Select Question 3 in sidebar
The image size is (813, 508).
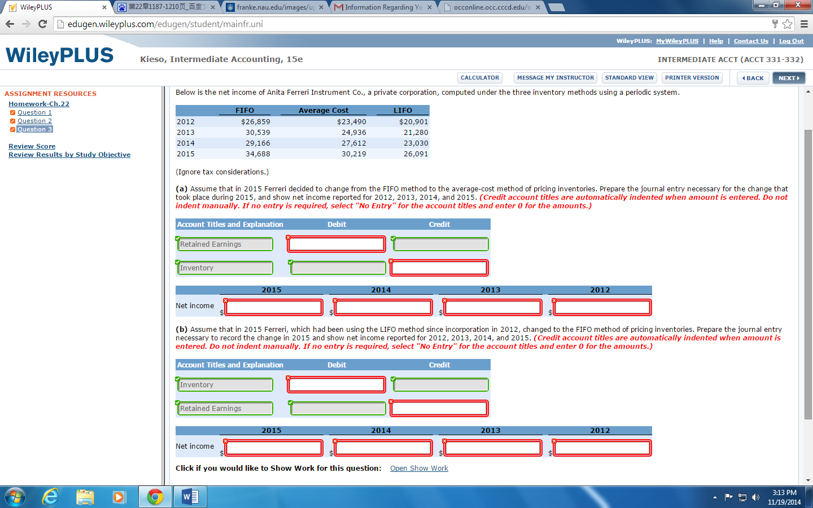[34, 129]
